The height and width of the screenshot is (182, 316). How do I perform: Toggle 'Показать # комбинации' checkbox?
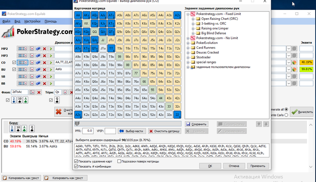tap(76, 166)
